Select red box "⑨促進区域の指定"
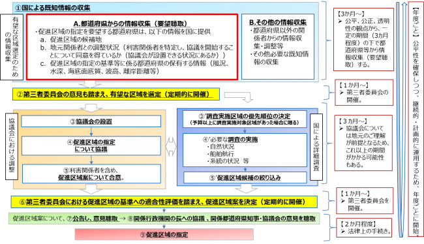Image resolution: width=424 pixels, height=244 pixels. tap(164, 234)
